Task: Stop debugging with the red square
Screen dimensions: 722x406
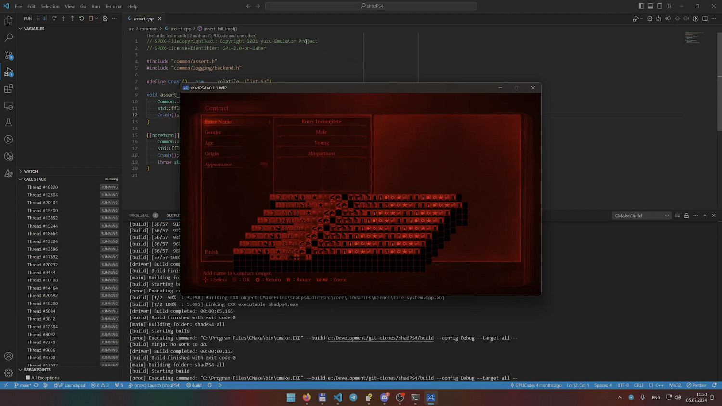Action: pyautogui.click(x=91, y=19)
